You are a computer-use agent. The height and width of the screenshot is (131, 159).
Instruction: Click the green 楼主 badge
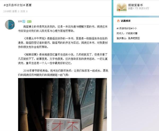[x=29, y=21]
